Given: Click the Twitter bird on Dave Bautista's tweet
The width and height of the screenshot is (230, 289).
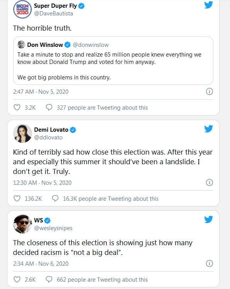Looking at the screenshot, I should (208, 5).
